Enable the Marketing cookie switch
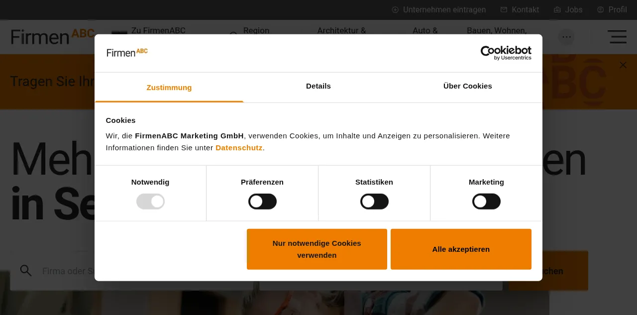This screenshot has width=637, height=315. point(486,202)
